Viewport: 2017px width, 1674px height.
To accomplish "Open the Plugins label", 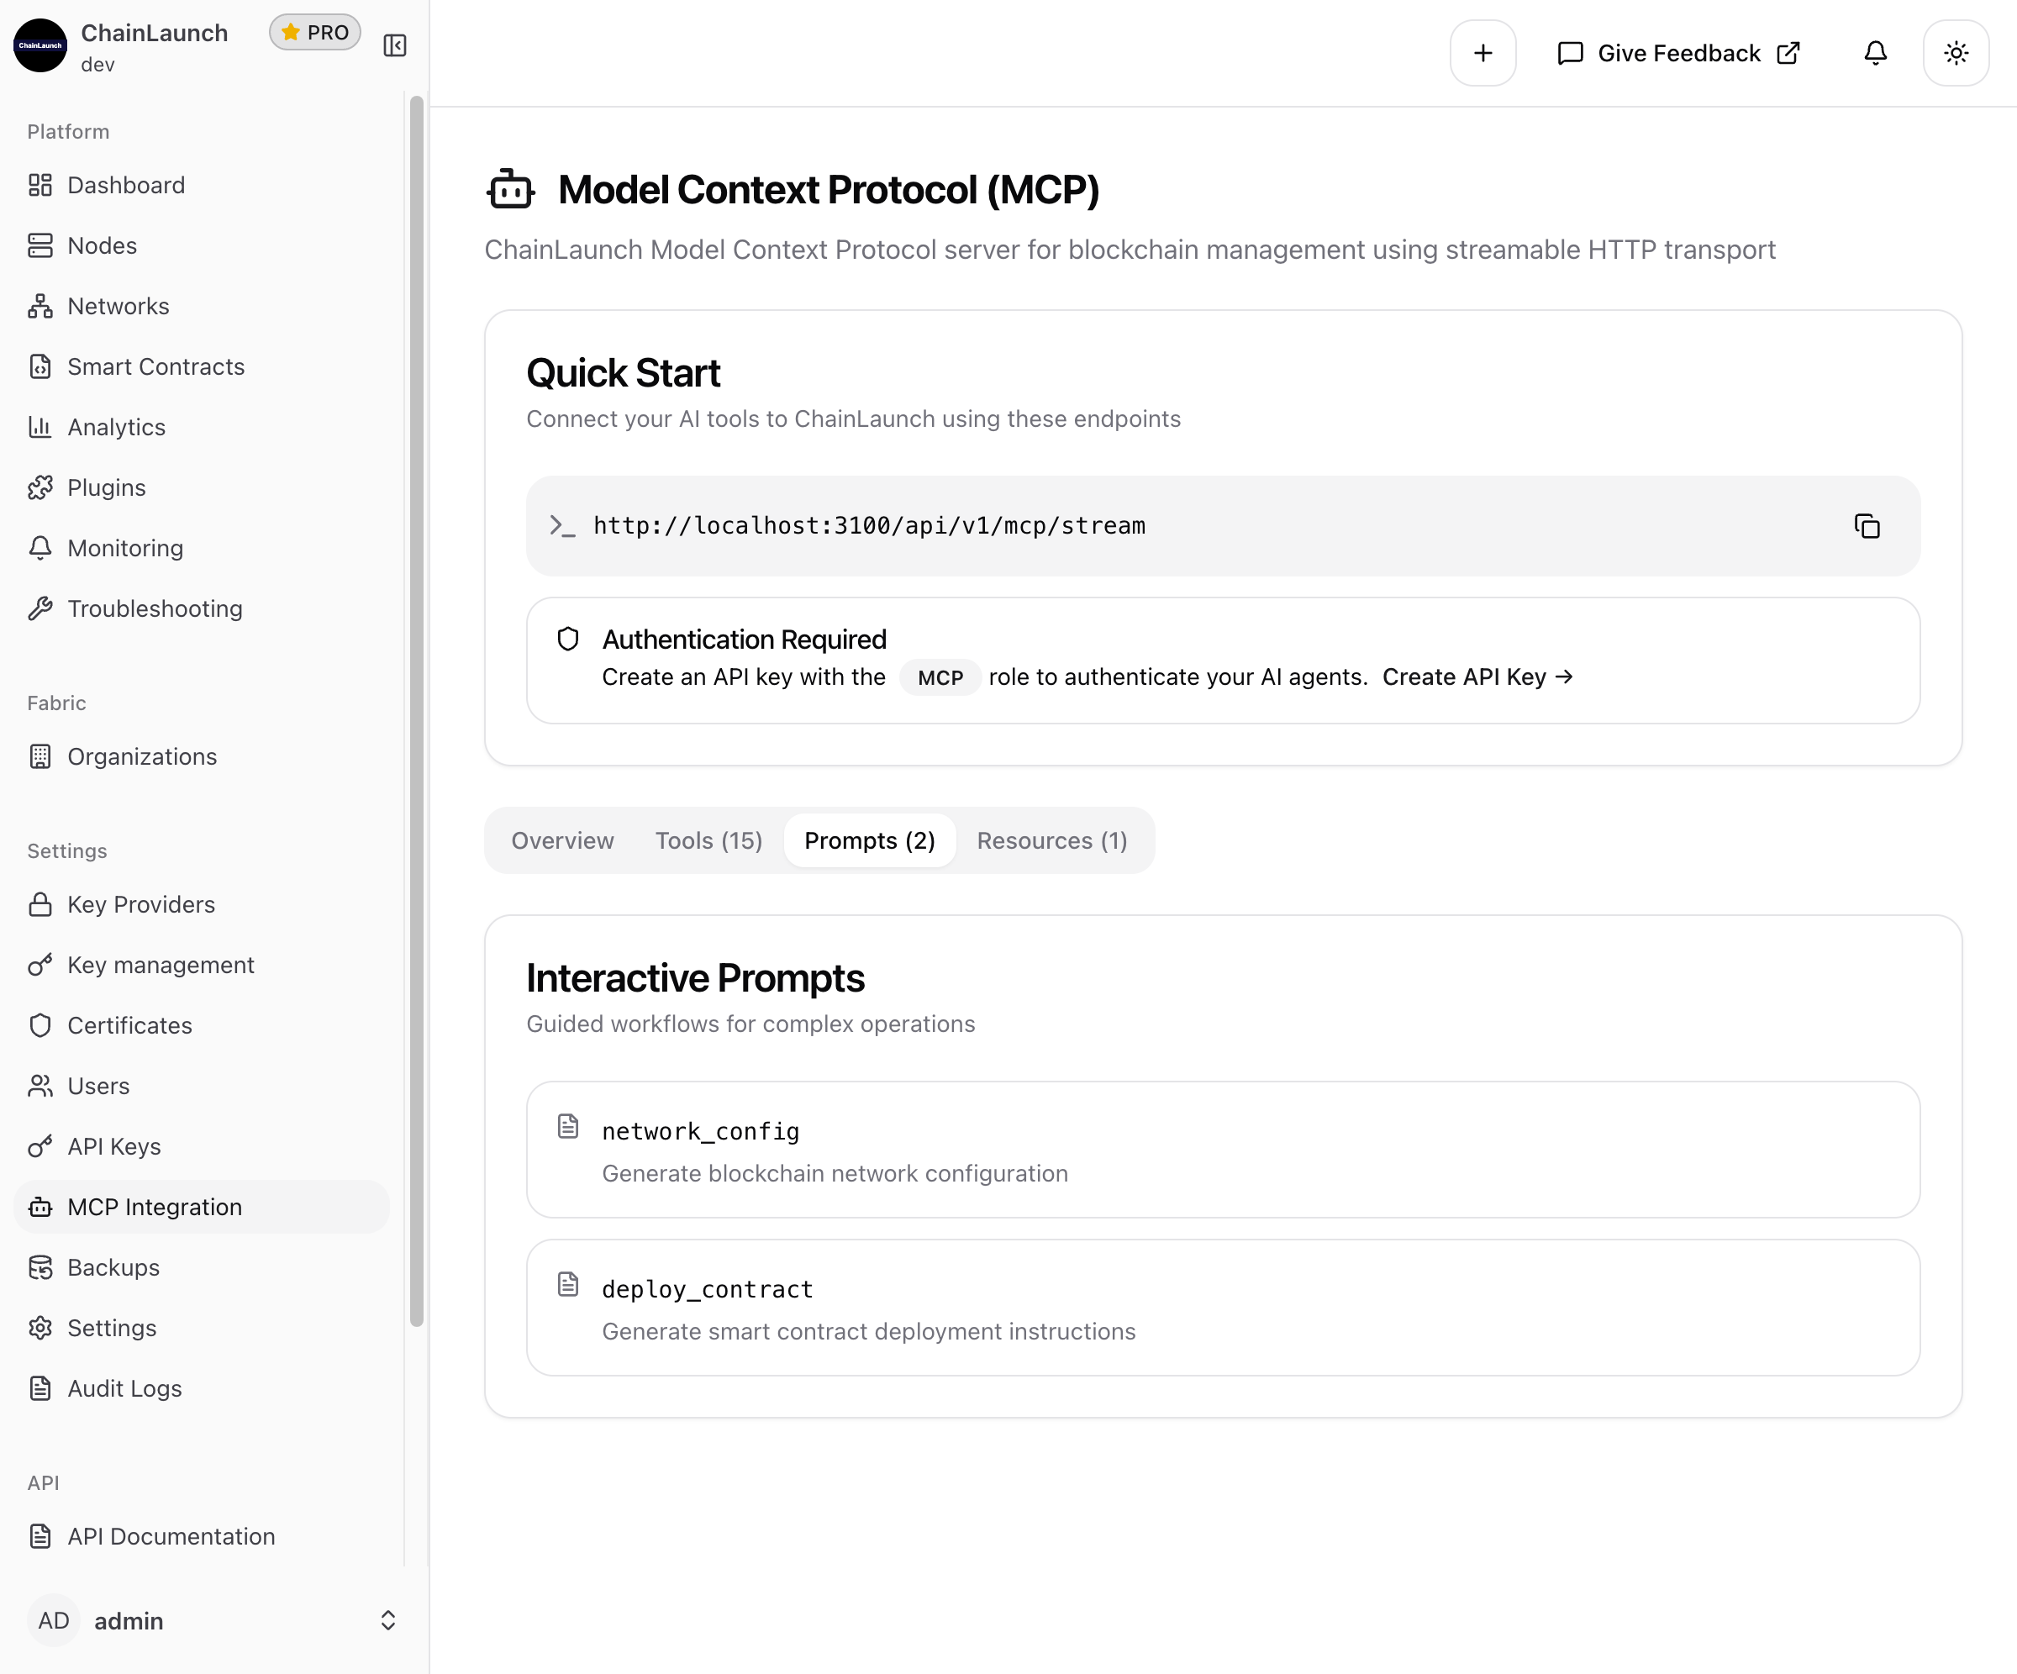I will tap(107, 488).
